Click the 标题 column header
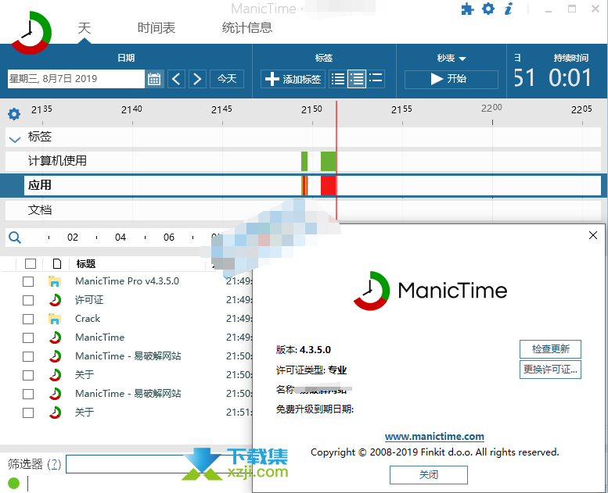Image resolution: width=608 pixels, height=493 pixels. click(x=86, y=264)
